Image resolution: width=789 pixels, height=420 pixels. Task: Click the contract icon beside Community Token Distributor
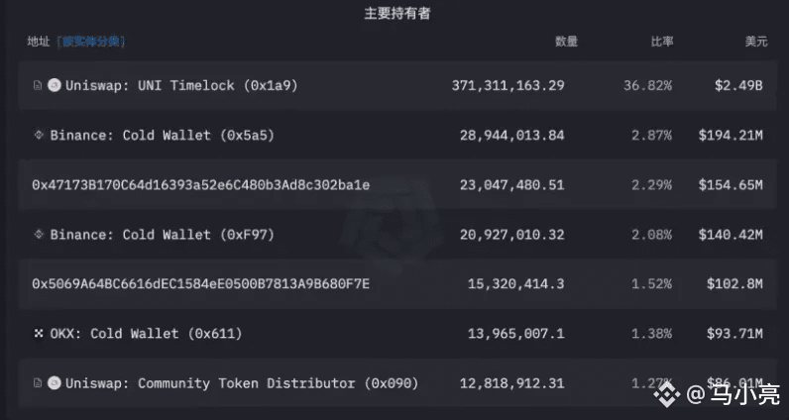pos(38,383)
